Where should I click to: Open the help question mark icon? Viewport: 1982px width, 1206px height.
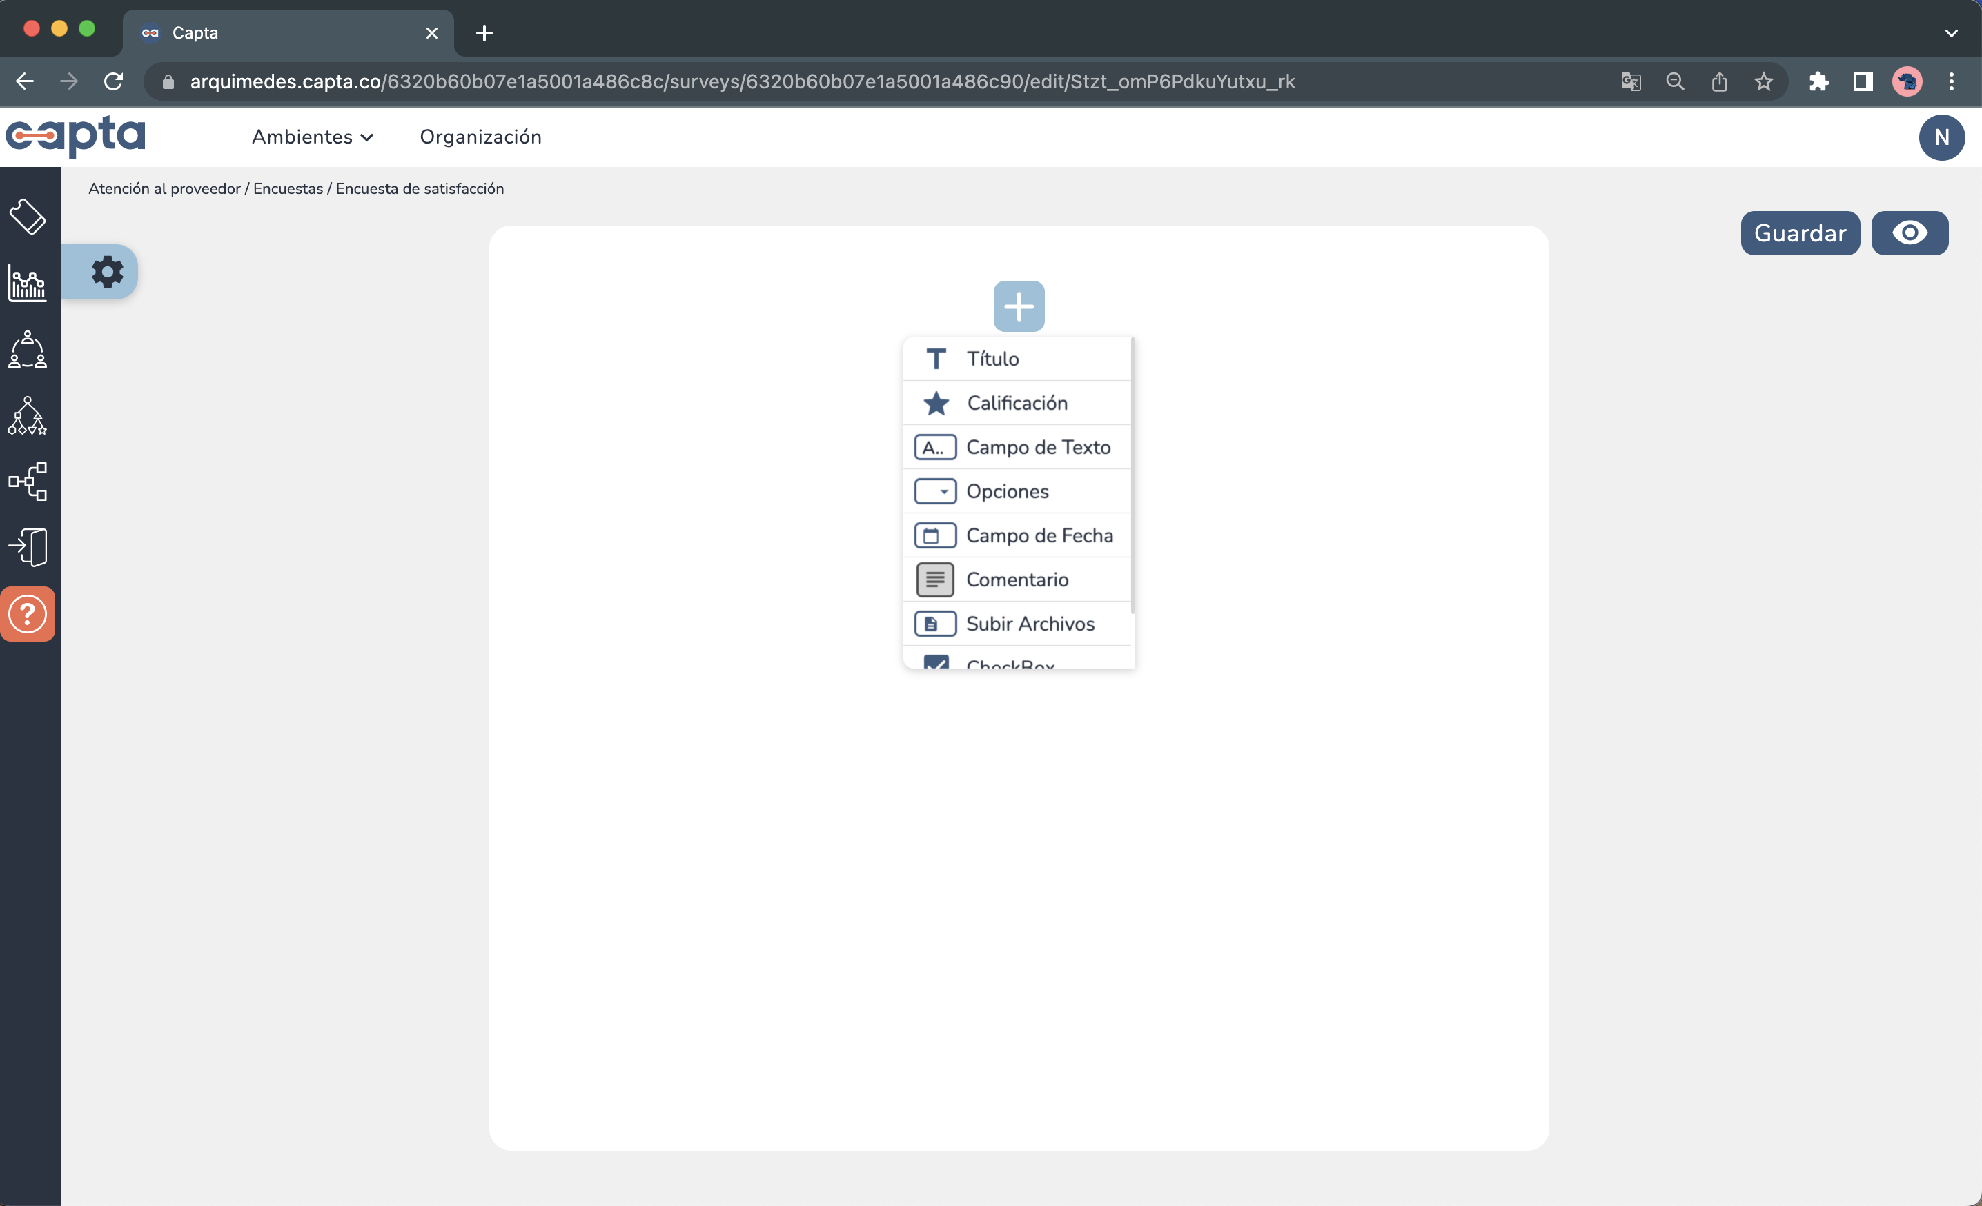tap(28, 613)
